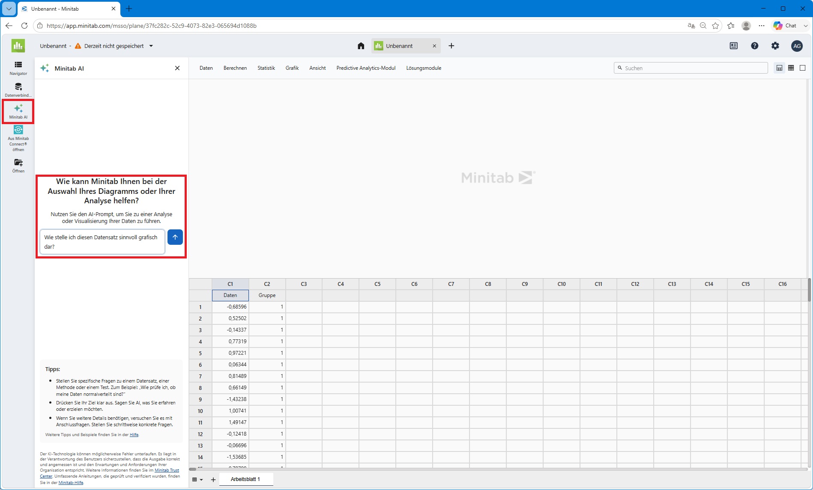
Task: Open the Help question mark icon
Action: pos(754,46)
